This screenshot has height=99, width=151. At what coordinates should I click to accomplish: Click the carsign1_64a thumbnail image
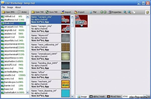point(65,29)
